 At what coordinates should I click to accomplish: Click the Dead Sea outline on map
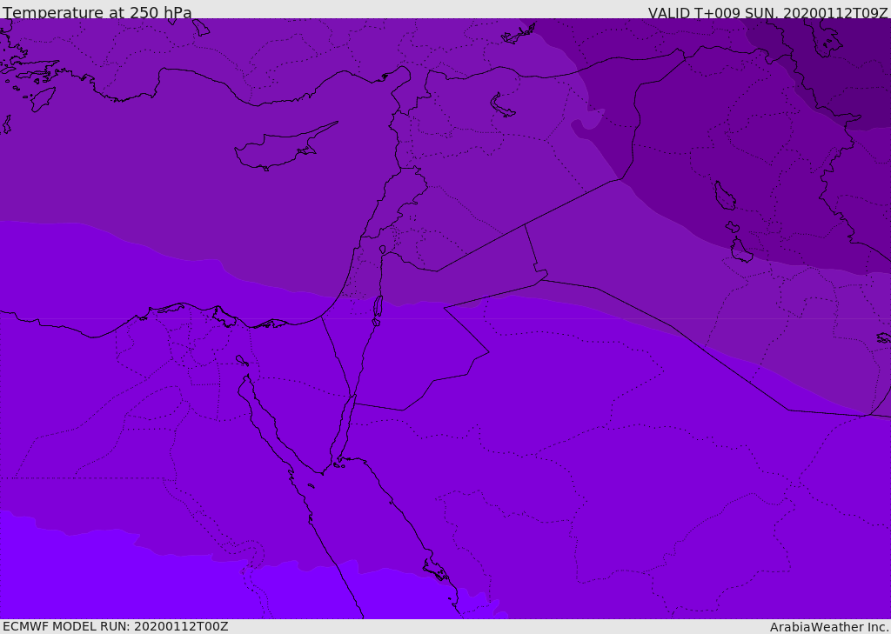coord(378,310)
